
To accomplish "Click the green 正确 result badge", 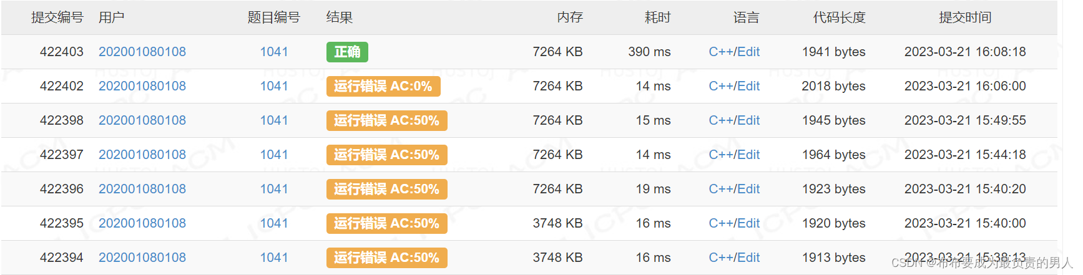I will [347, 52].
